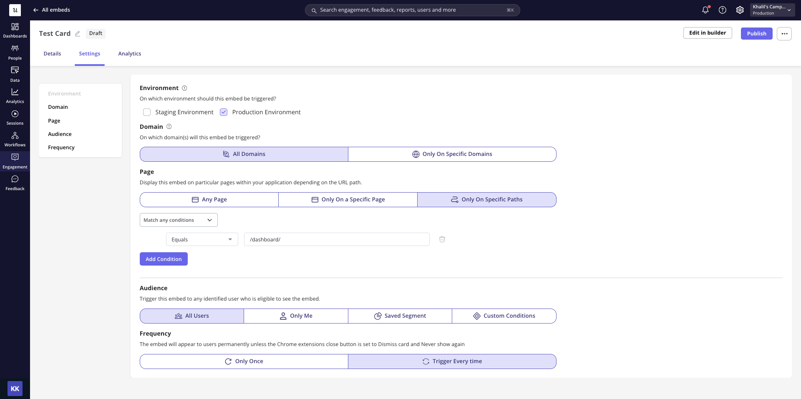Image resolution: width=801 pixels, height=399 pixels.
Task: Open Data section in sidebar
Action: (15, 74)
